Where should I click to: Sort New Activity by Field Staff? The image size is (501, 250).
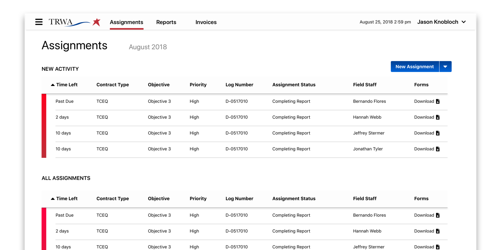click(x=365, y=85)
